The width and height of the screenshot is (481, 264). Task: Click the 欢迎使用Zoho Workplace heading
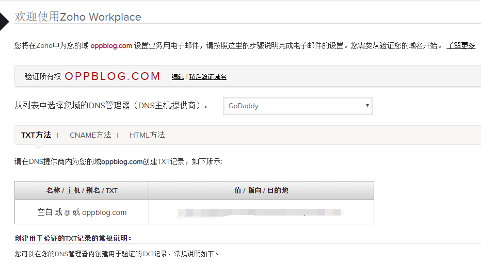(x=78, y=17)
